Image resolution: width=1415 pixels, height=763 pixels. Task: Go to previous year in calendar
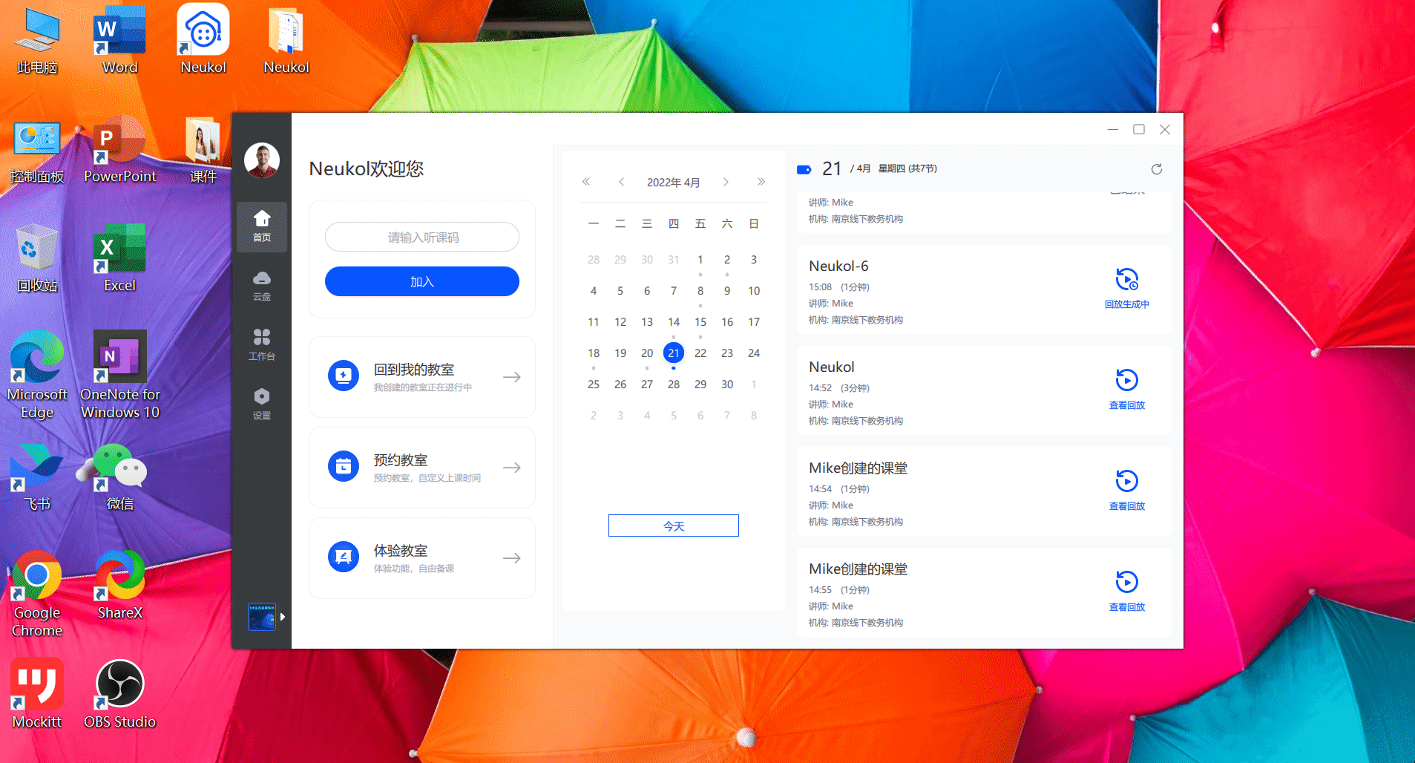point(586,182)
